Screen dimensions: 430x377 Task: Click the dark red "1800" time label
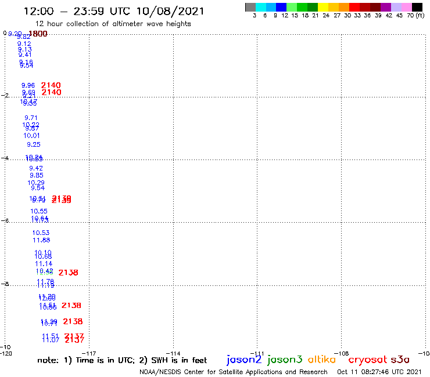(x=38, y=34)
